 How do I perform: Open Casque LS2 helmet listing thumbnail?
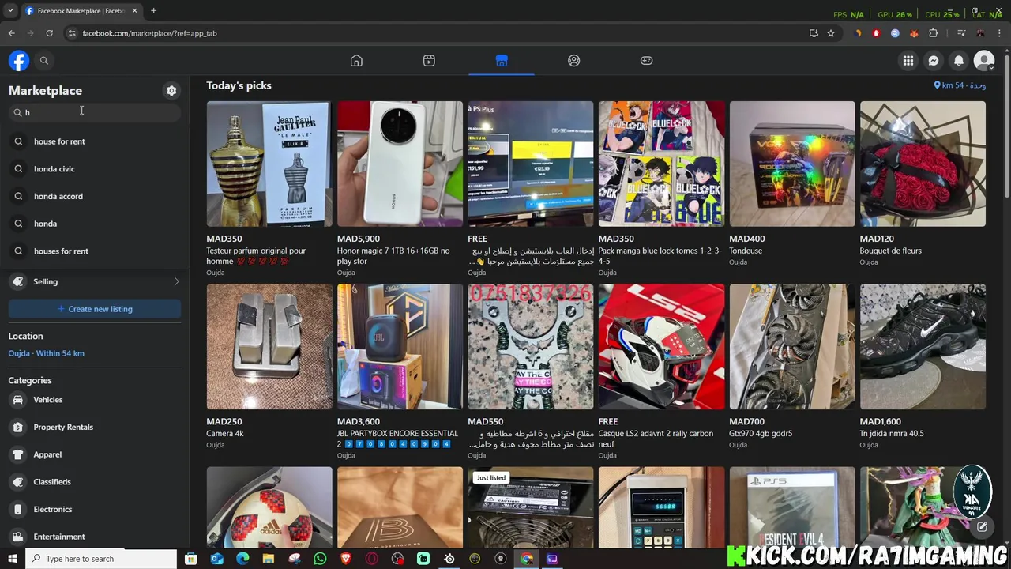tap(661, 347)
